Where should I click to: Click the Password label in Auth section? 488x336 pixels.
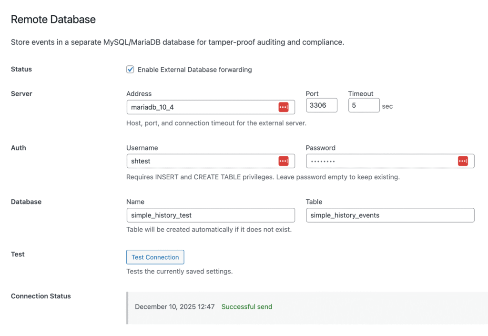tap(321, 148)
